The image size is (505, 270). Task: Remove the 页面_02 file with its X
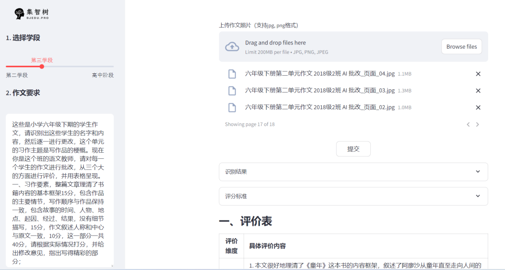(478, 107)
